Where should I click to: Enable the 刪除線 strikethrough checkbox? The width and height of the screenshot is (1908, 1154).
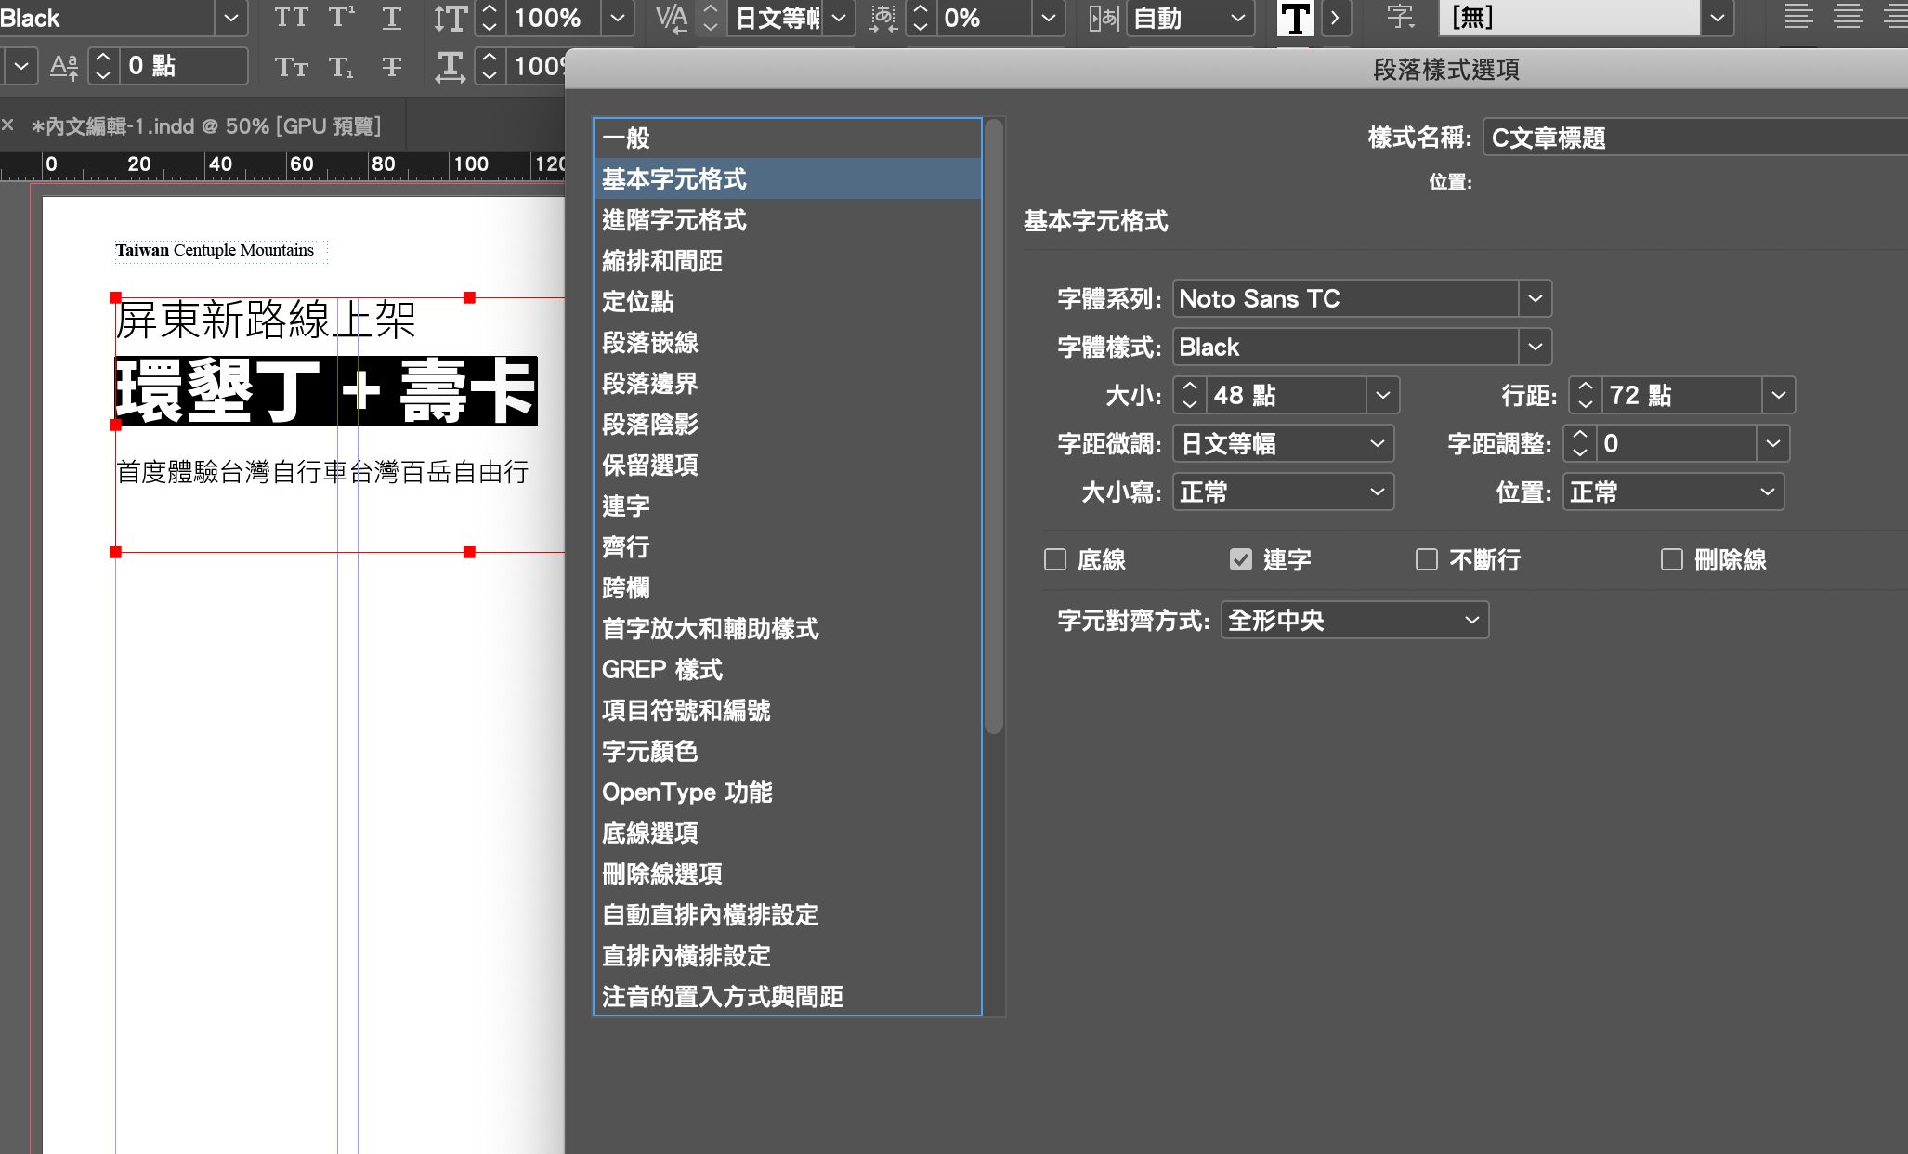pyautogui.click(x=1672, y=559)
